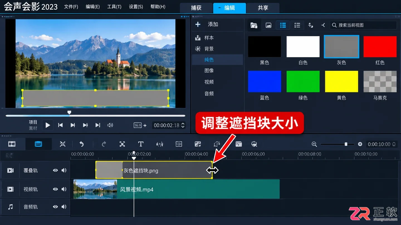Mute the 音频轨 track speaker
The height and width of the screenshot is (225, 401).
[64, 207]
